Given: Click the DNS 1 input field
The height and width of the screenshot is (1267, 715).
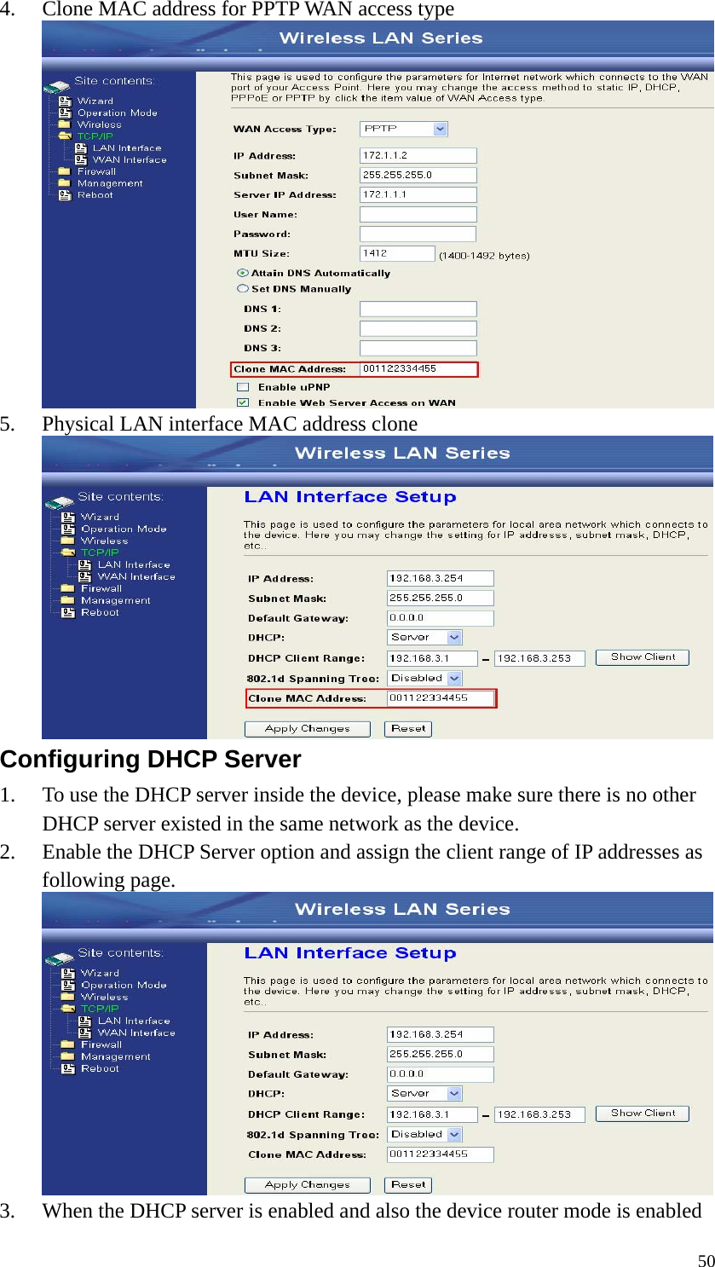Looking at the screenshot, I should [x=418, y=309].
